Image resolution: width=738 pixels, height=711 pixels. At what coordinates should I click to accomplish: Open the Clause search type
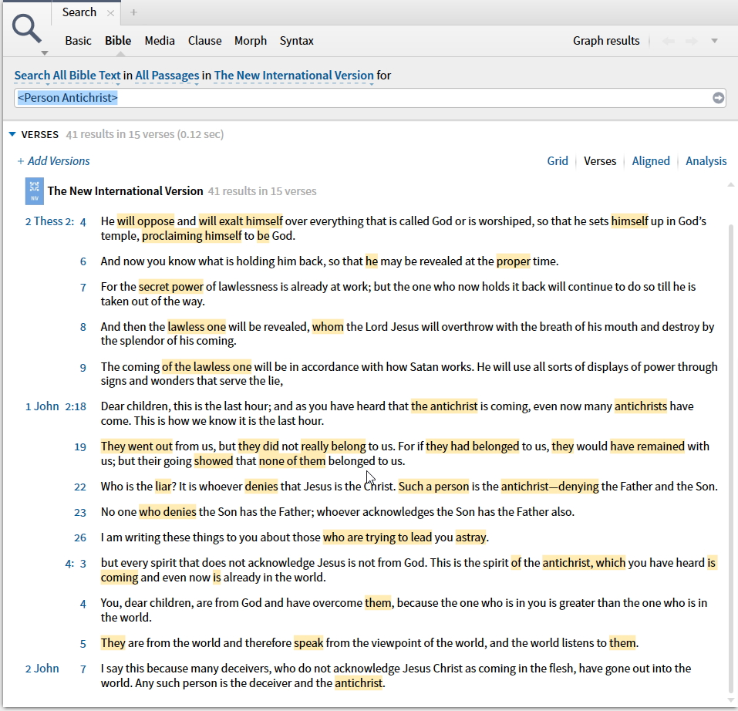[x=204, y=41]
